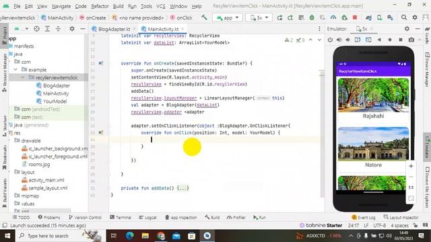The image size is (431, 242).
Task: Select rooms.jpg drawable file
Action: (x=39, y=164)
